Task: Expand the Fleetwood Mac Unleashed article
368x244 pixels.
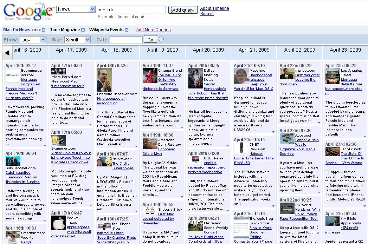Action: coord(91,125)
